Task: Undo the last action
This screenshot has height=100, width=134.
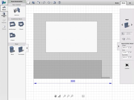Action: (x=44, y=2)
